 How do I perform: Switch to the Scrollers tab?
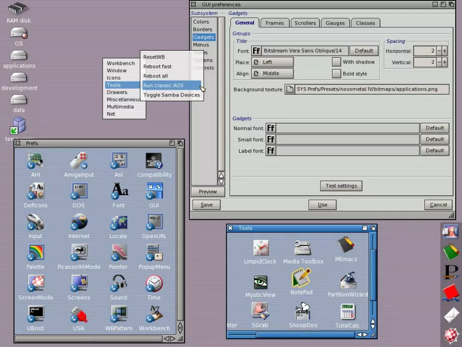pos(305,23)
